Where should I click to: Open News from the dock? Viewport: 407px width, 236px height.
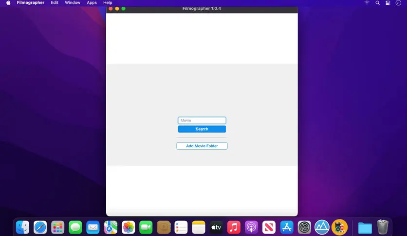(x=269, y=227)
